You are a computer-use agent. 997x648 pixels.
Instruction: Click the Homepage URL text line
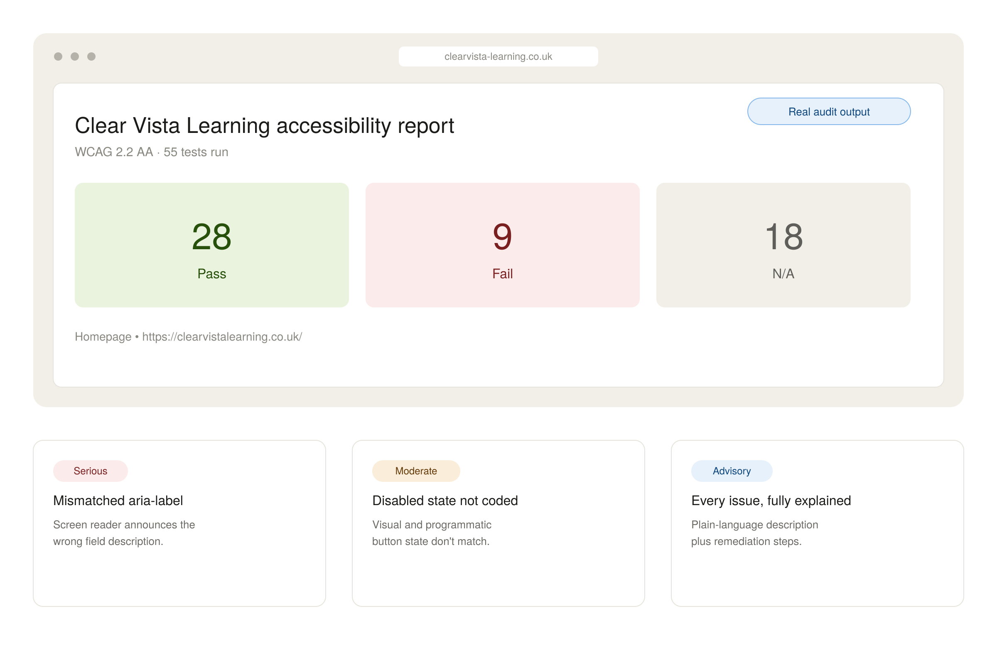point(189,337)
